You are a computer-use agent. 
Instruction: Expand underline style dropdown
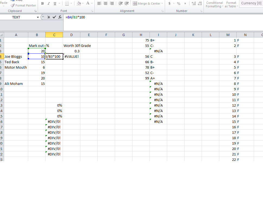[59, 3]
